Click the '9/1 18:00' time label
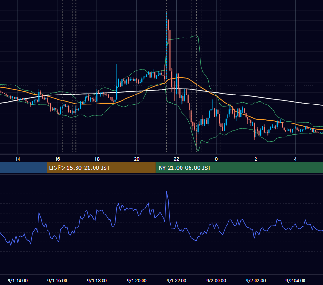This screenshot has height=285, width=323. tap(97, 280)
